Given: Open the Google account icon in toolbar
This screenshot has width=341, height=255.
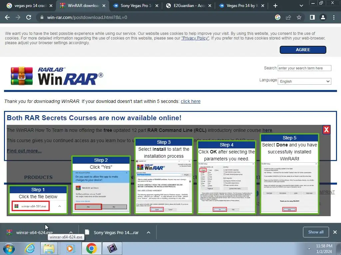Looking at the screenshot, I should coord(278,17).
